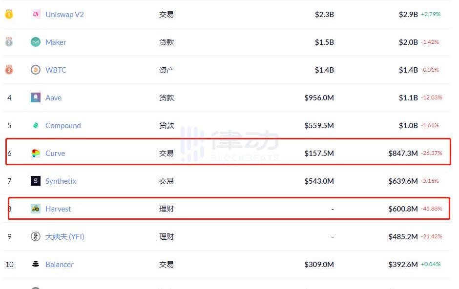Click the Uniswap V2 logo icon
The image size is (459, 289).
pos(36,15)
